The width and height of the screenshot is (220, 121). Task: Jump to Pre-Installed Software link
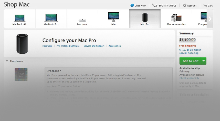tap(68, 46)
